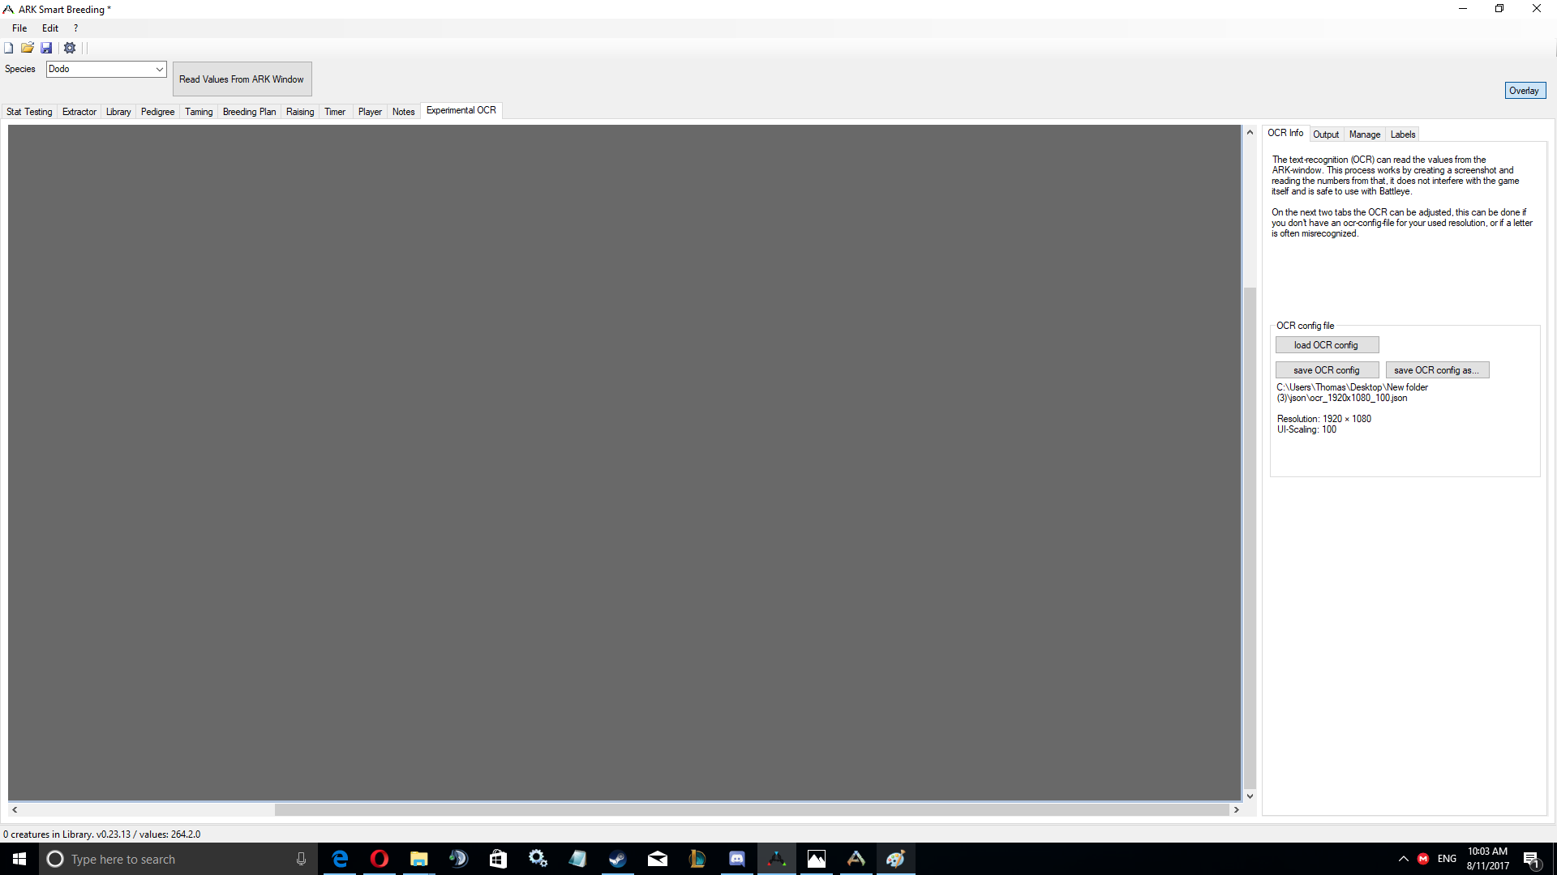Viewport: 1557px width, 875px height.
Task: Click the horizontal scrollbar right arrow
Action: pos(1237,809)
